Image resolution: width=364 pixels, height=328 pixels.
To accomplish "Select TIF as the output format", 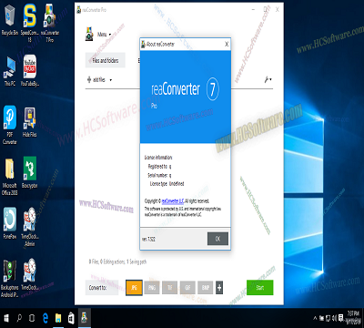I will point(169,288).
